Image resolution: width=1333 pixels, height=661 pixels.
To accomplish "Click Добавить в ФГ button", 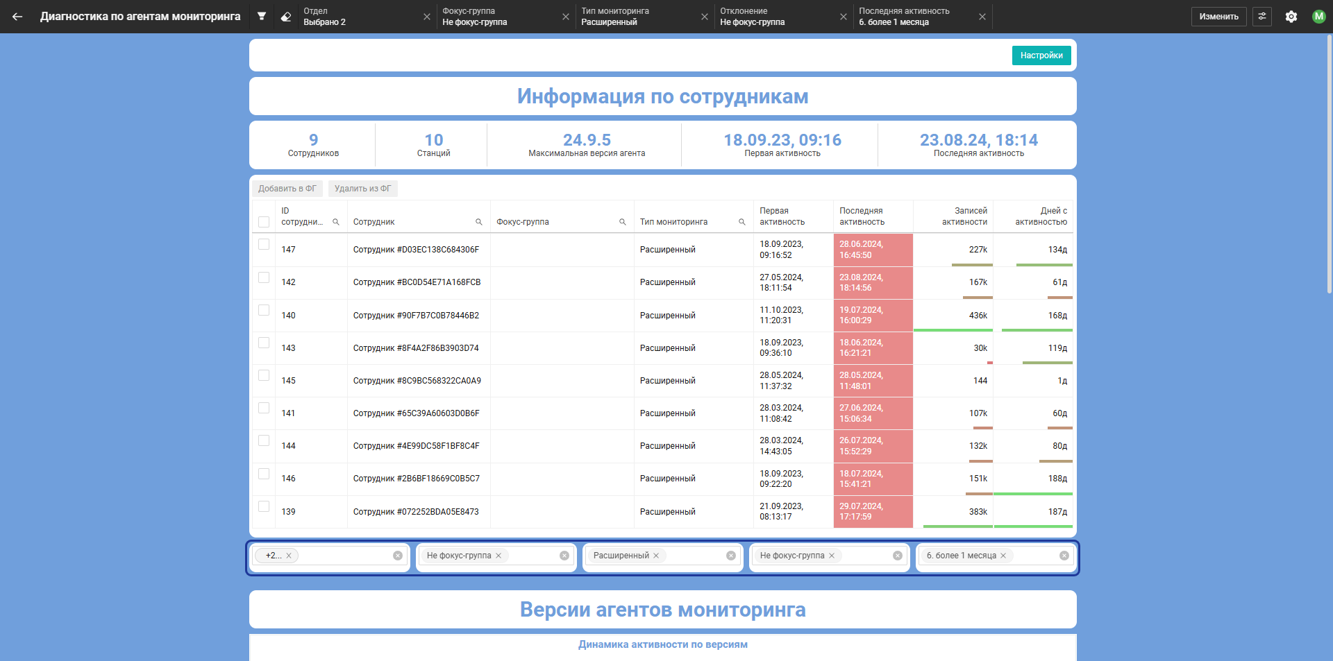I will (287, 189).
